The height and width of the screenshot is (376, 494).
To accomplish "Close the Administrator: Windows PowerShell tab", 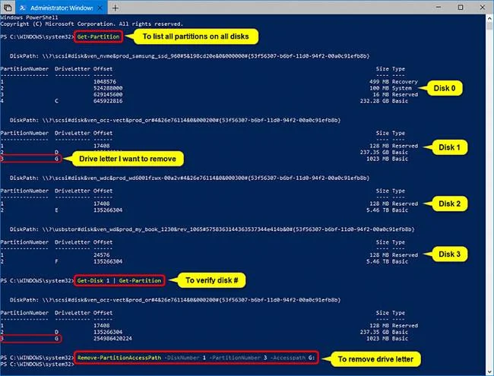I will tap(100, 8).
